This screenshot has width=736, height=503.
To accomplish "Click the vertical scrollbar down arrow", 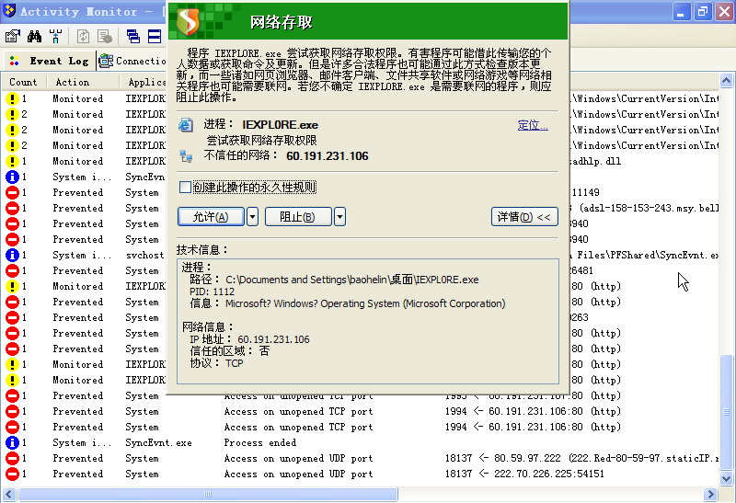I will click(x=726, y=478).
